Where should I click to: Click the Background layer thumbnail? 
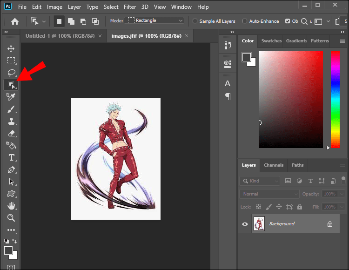(259, 224)
